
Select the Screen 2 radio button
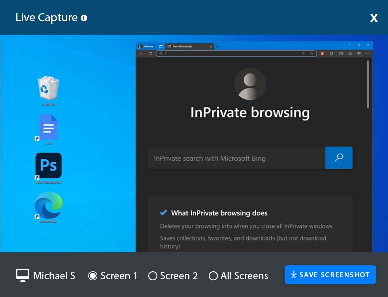tap(153, 276)
